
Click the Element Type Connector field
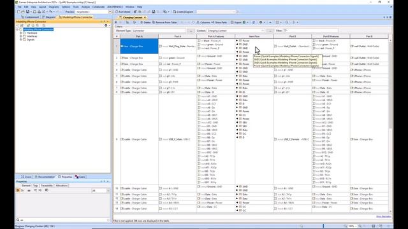coord(159,31)
